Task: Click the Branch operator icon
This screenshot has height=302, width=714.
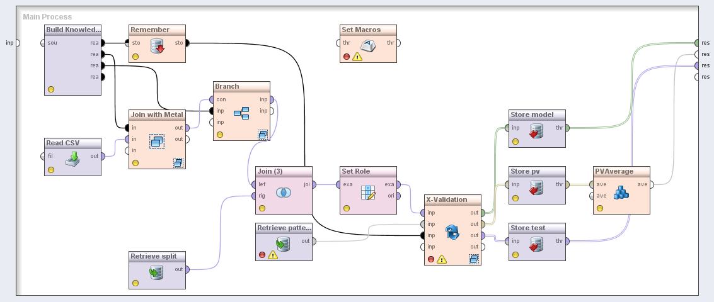Action: pyautogui.click(x=241, y=113)
